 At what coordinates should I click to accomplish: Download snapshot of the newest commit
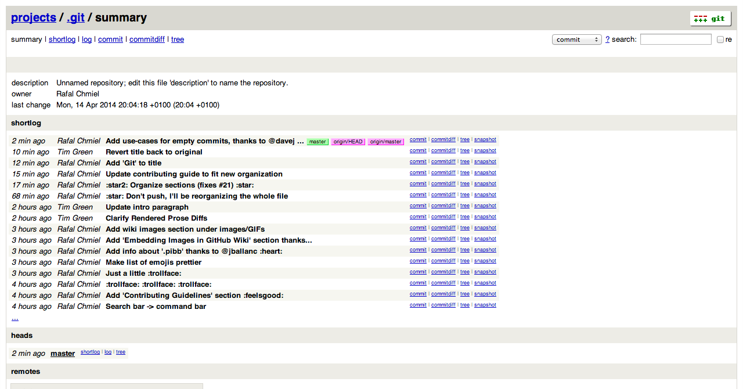[x=485, y=139]
